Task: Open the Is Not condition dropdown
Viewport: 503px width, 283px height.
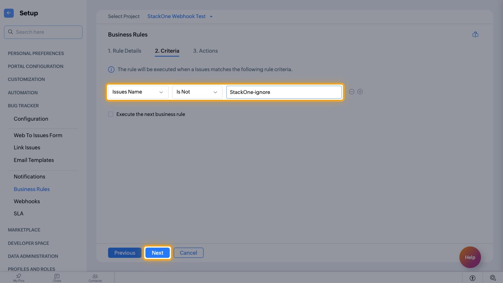Action: (x=197, y=92)
